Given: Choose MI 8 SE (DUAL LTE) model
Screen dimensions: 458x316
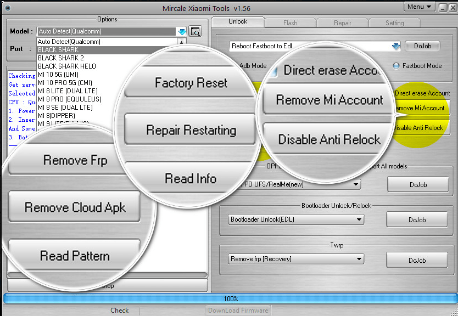Looking at the screenshot, I should tap(65, 107).
